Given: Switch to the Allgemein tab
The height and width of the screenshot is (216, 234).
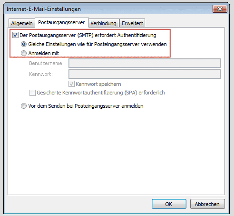Looking at the screenshot, I should (x=22, y=23).
